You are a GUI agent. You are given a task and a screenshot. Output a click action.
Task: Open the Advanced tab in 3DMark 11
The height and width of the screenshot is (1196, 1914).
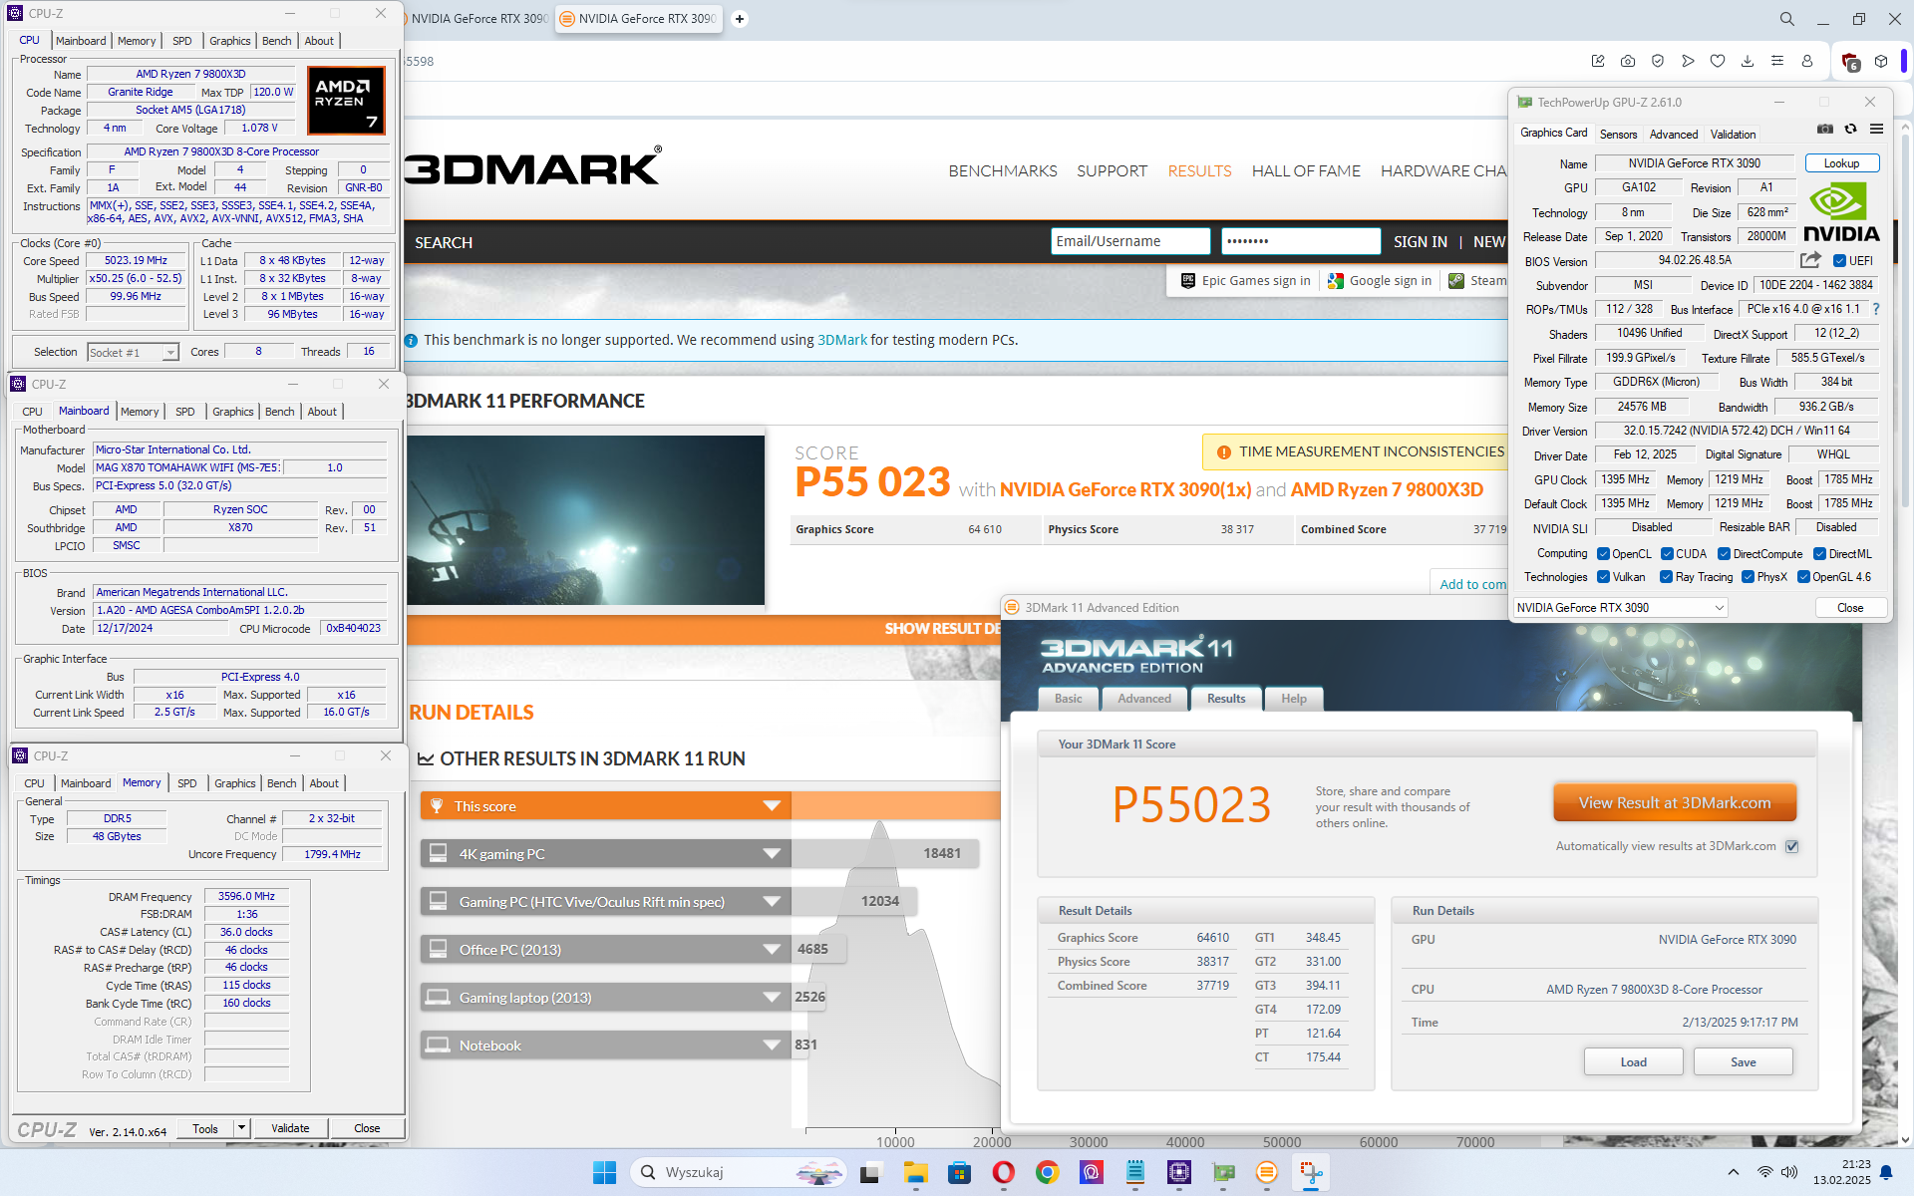tap(1144, 699)
